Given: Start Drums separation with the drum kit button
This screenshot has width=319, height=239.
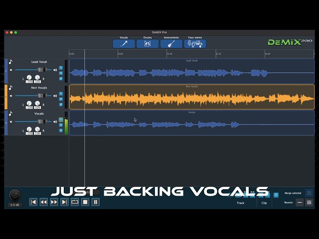Looking at the screenshot, I should (x=148, y=44).
